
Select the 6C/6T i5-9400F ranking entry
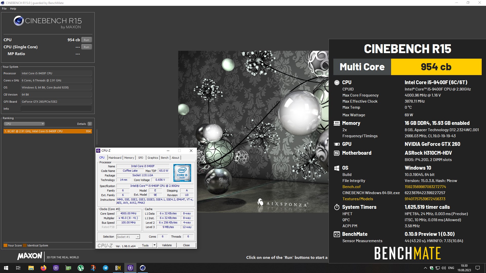click(48, 131)
